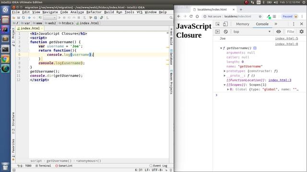Switch to the Console tab in DevTools
This screenshot has height=172, width=307.
point(262,24)
